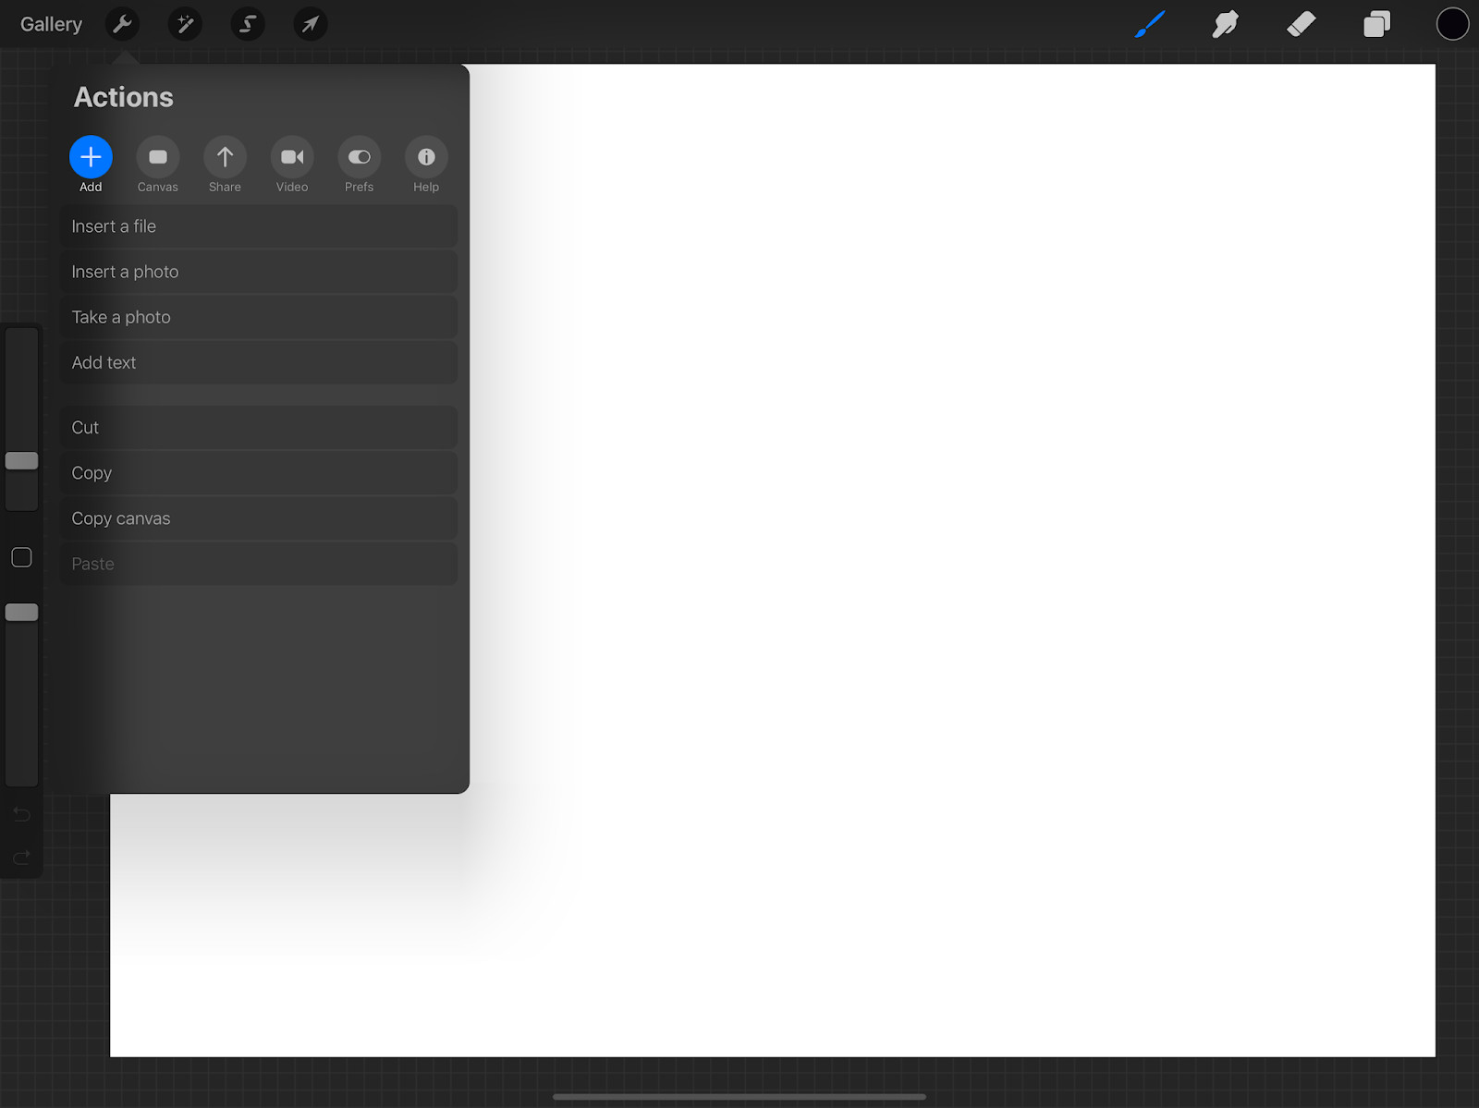Choose the Paint brush tool
Screen dimensions: 1479x1108
click(1150, 24)
